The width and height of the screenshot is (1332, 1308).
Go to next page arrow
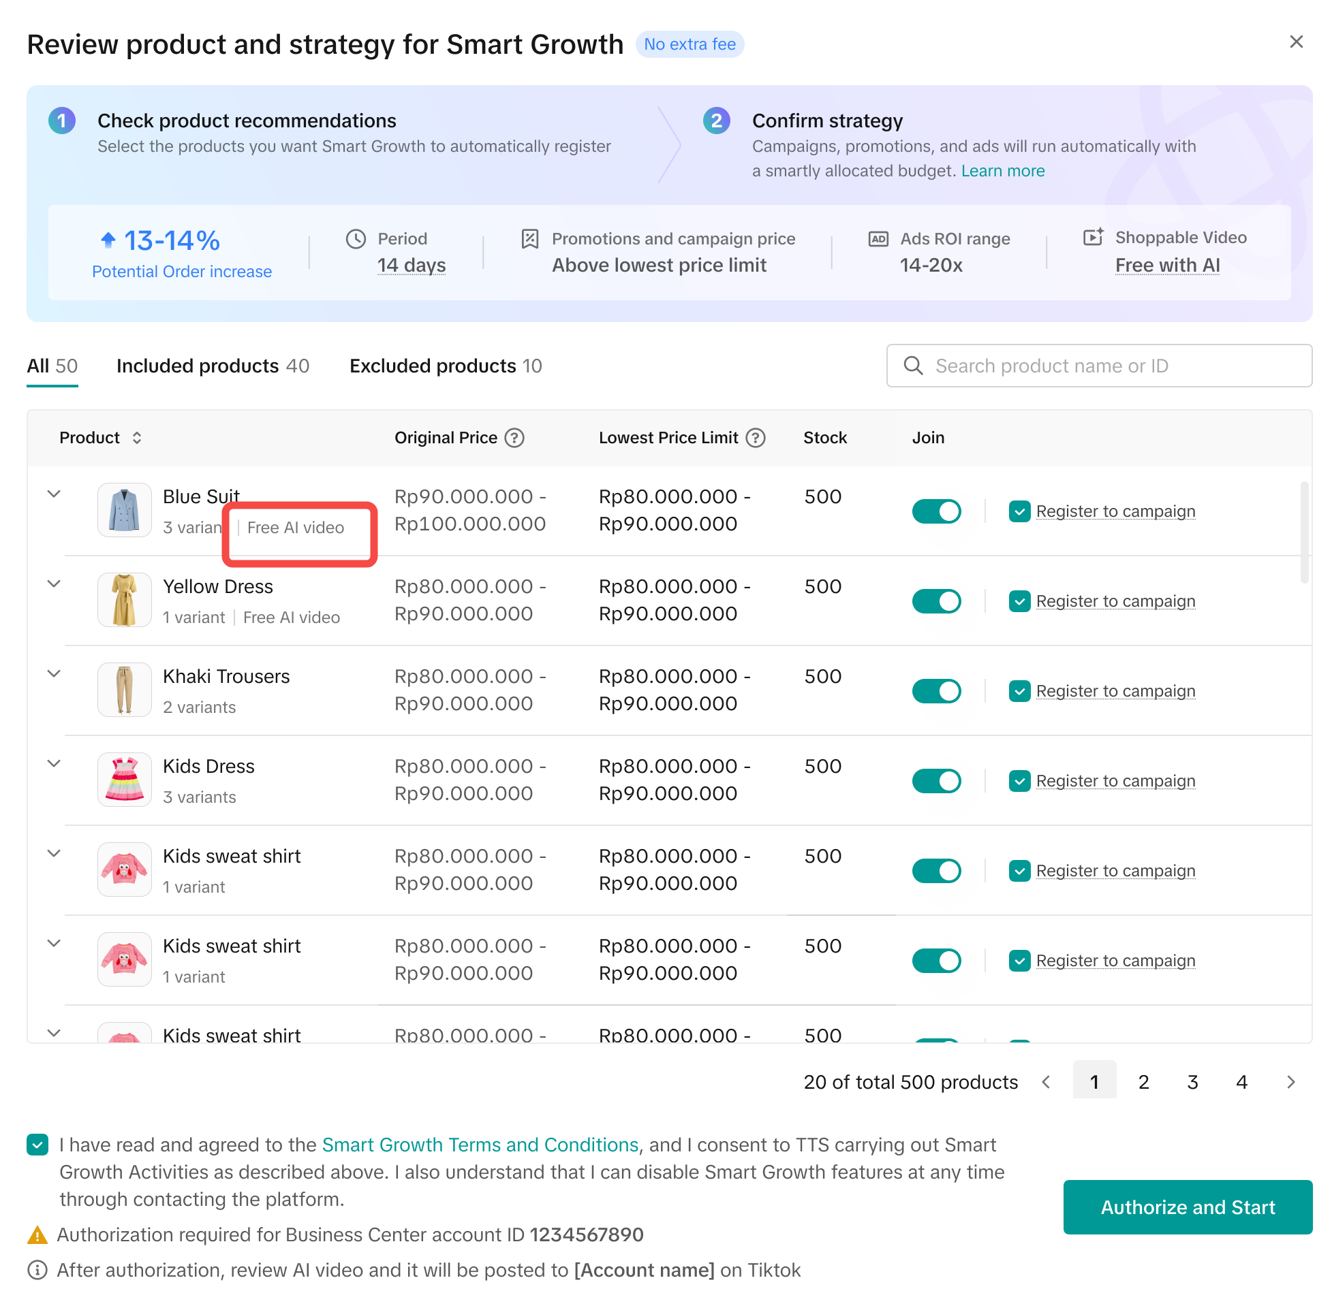1290,1082
